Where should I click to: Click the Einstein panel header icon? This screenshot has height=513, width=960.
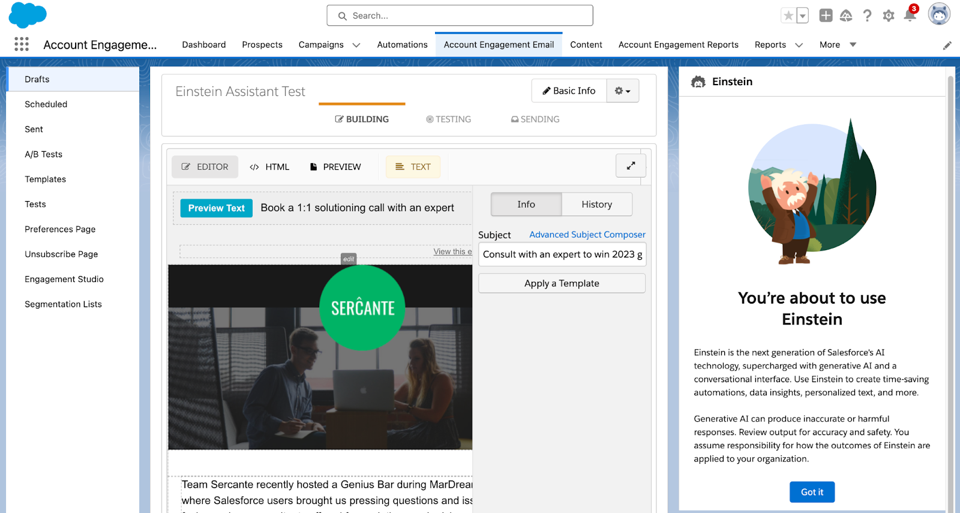tap(698, 82)
